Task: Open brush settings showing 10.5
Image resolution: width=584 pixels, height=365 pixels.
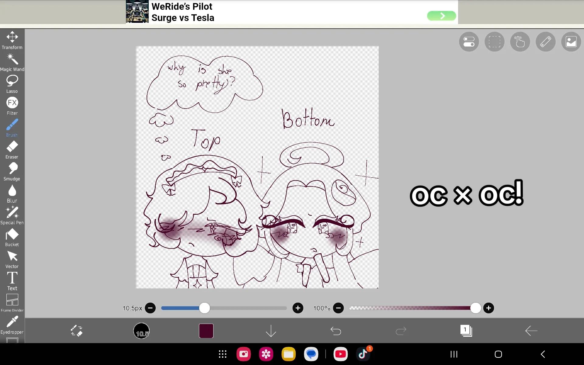Action: click(x=141, y=331)
